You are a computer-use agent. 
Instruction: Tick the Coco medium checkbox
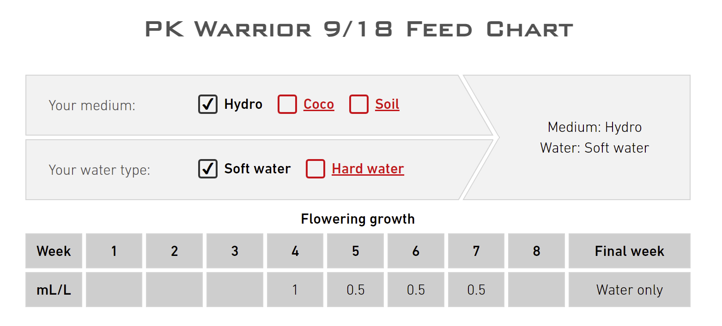click(x=287, y=104)
